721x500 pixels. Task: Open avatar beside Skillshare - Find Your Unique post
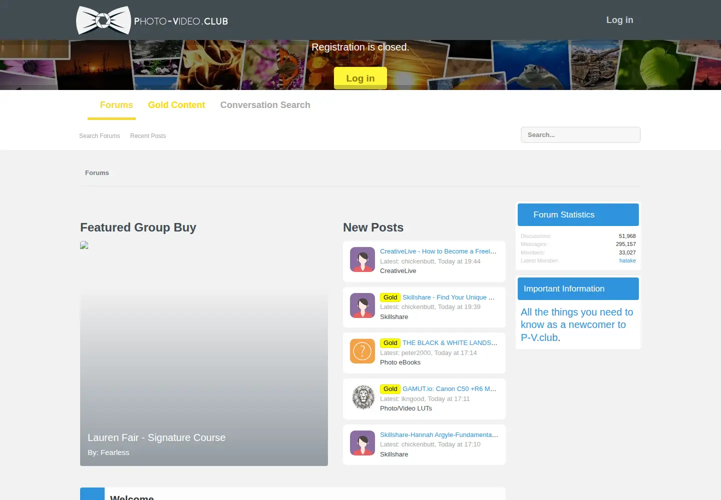coord(363,305)
